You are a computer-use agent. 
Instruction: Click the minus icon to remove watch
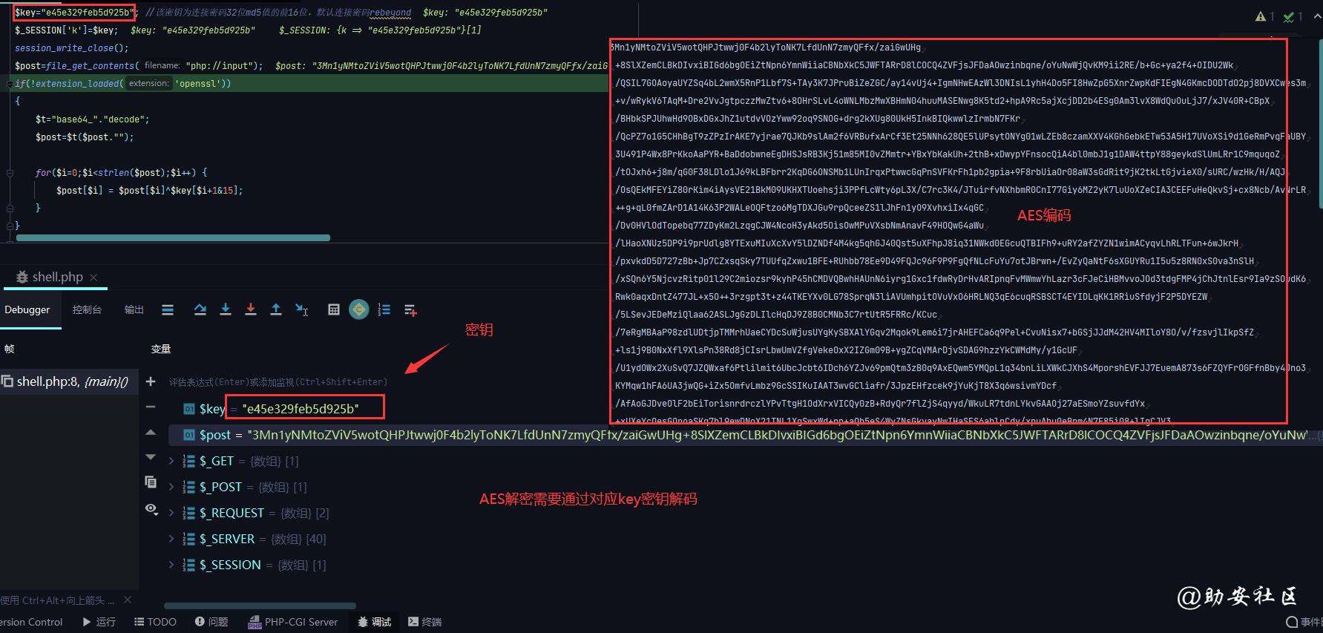151,407
